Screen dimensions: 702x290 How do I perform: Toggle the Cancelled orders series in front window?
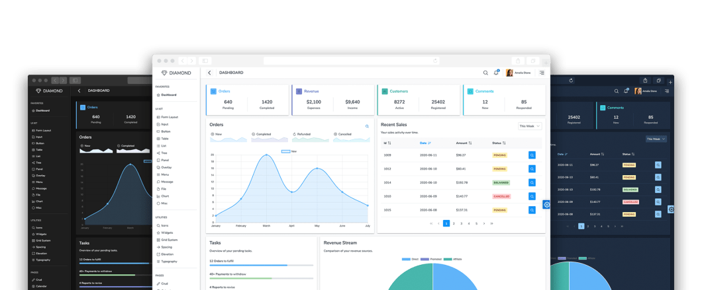[x=343, y=134]
